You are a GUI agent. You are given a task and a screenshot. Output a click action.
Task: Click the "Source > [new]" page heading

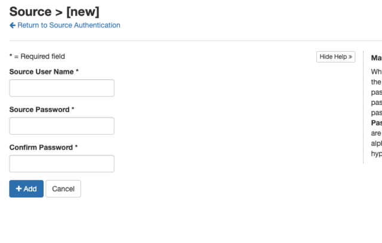click(54, 12)
